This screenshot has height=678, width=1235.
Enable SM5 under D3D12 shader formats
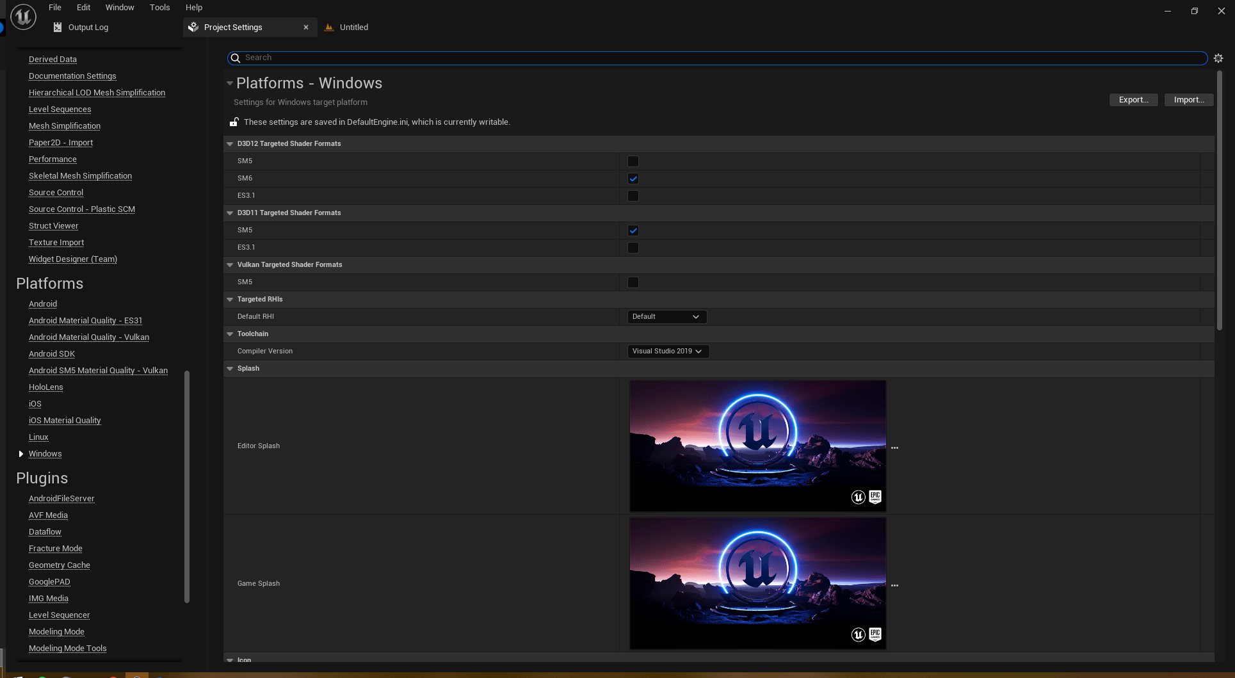click(633, 161)
